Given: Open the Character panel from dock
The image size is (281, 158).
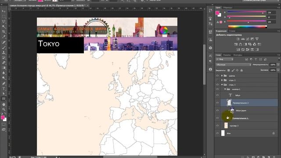Looking at the screenshot, I should [x=210, y=56].
